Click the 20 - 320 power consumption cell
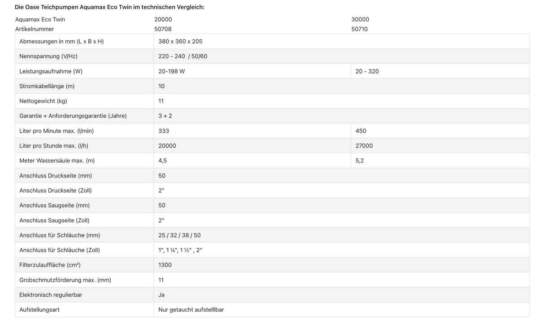This screenshot has width=544, height=324. 367,71
